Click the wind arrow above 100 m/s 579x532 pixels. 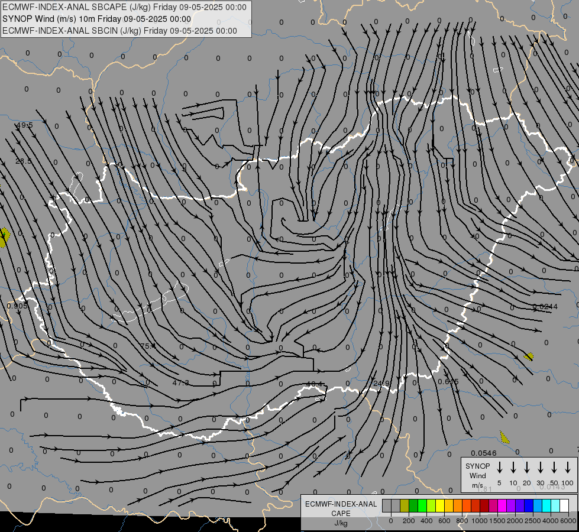coord(568,468)
